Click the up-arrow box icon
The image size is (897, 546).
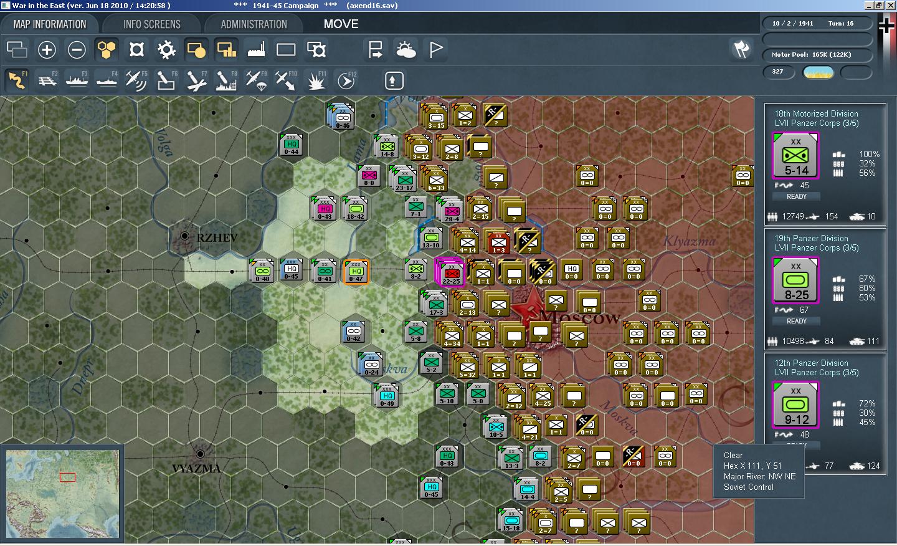394,80
